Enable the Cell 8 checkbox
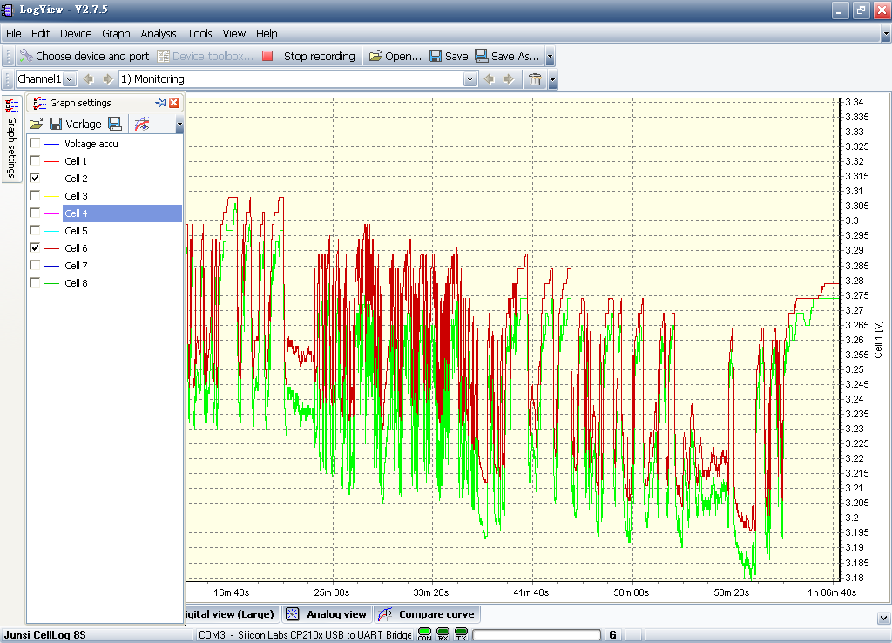The image size is (892, 643). [x=35, y=283]
